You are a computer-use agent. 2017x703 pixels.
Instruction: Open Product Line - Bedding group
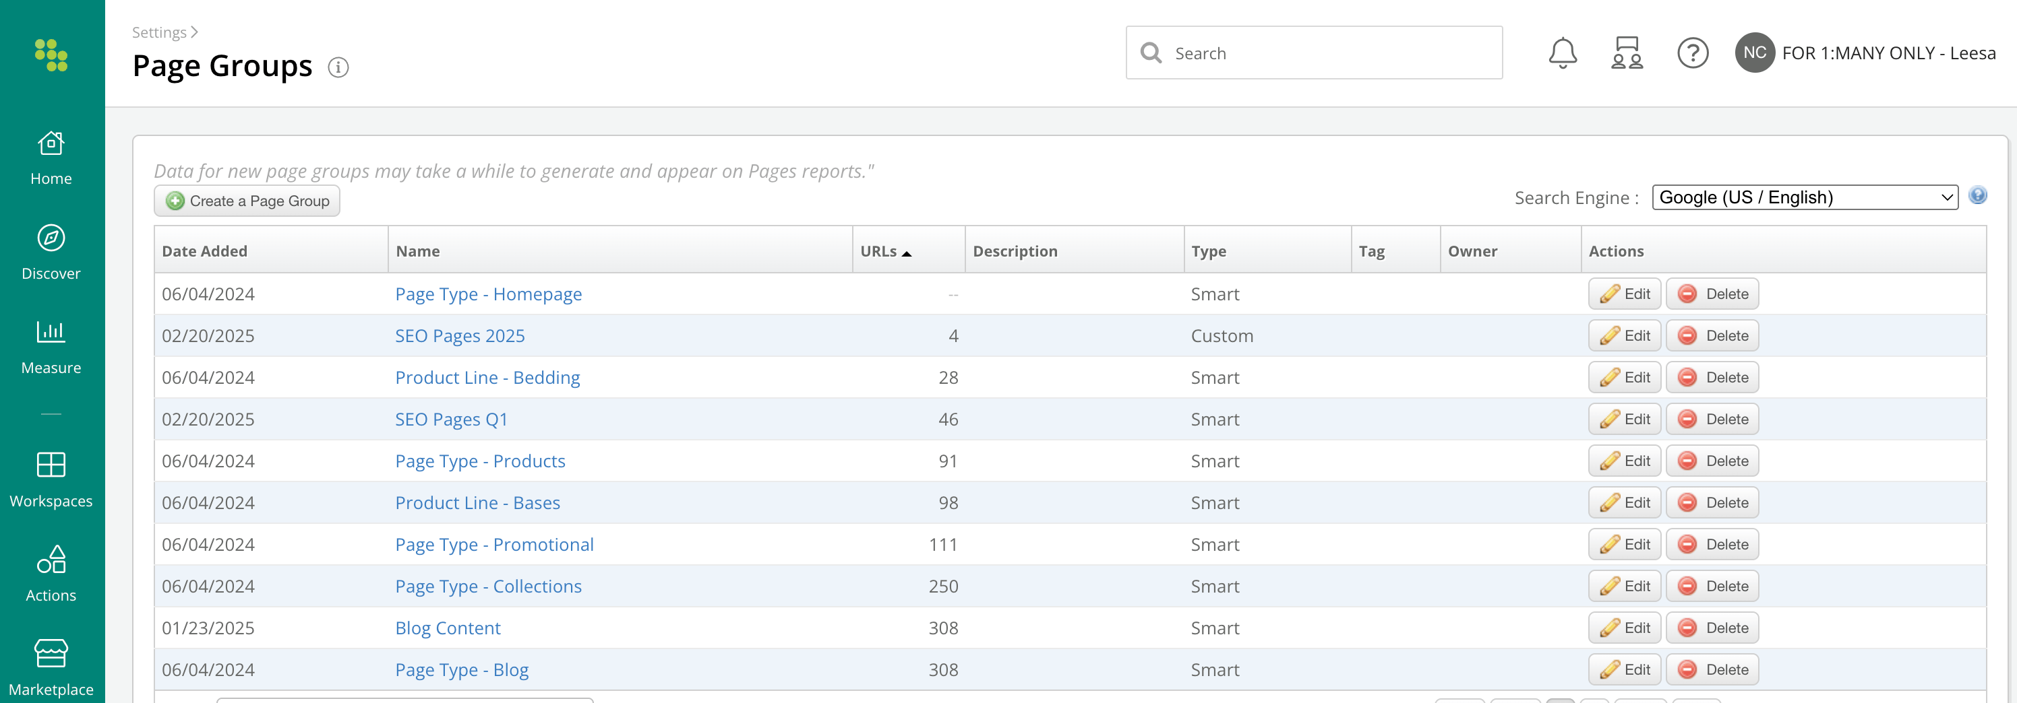[x=487, y=378]
